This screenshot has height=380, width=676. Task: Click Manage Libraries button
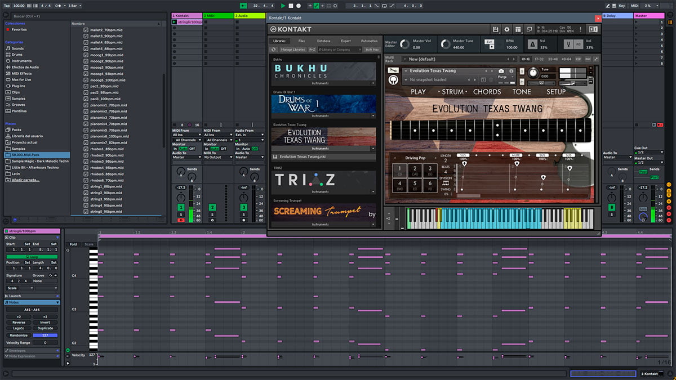click(x=293, y=50)
